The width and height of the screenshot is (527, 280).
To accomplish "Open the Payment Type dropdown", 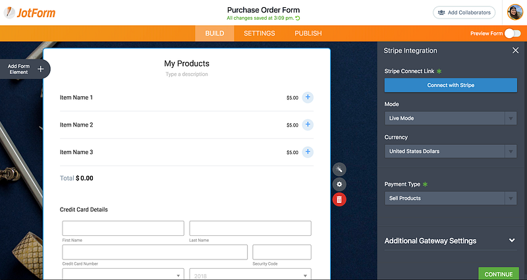I will [x=451, y=198].
